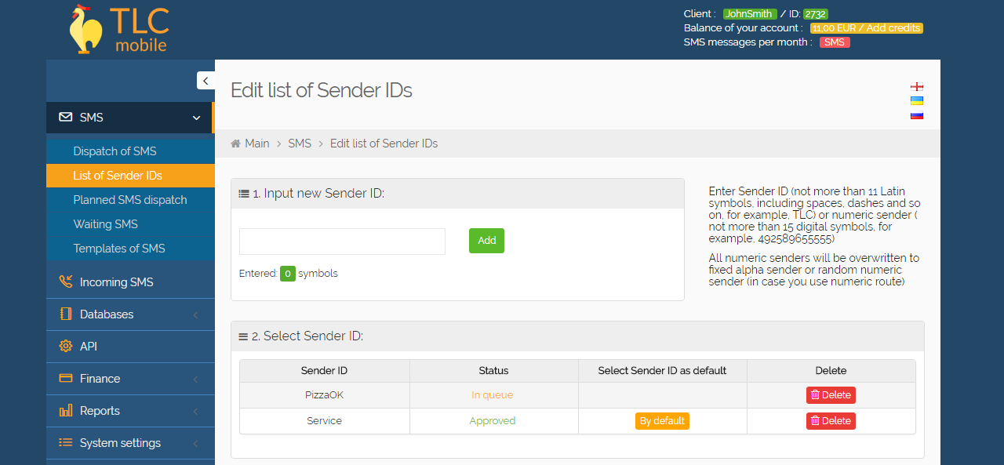Expand the Finance submenu arrow
Image resolution: width=1004 pixels, height=465 pixels.
point(195,380)
